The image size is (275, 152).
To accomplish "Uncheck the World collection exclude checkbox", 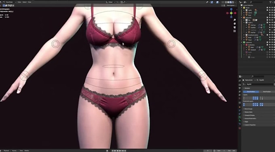I will [x=267, y=8].
